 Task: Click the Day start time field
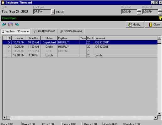click(129, 12)
